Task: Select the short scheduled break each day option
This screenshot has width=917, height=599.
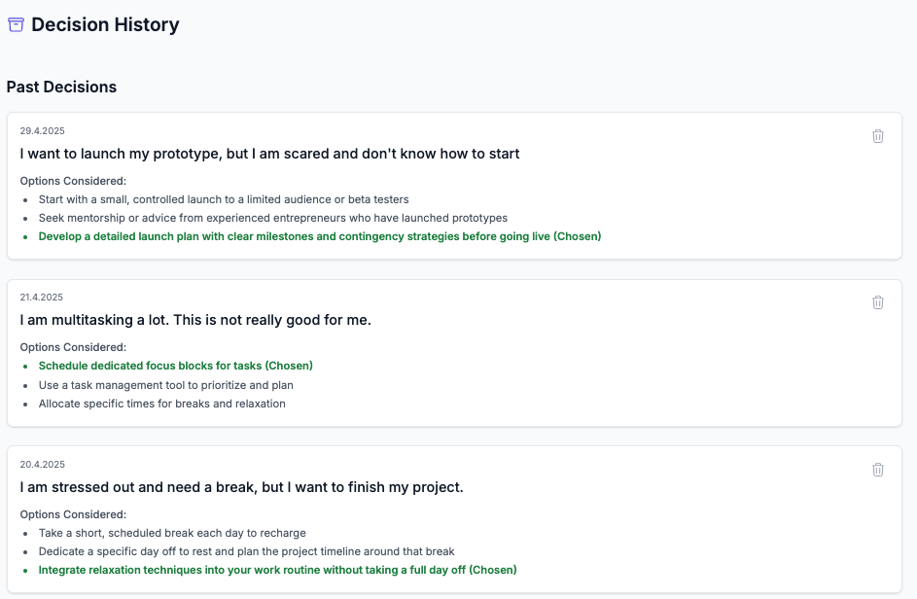Action: tap(172, 533)
